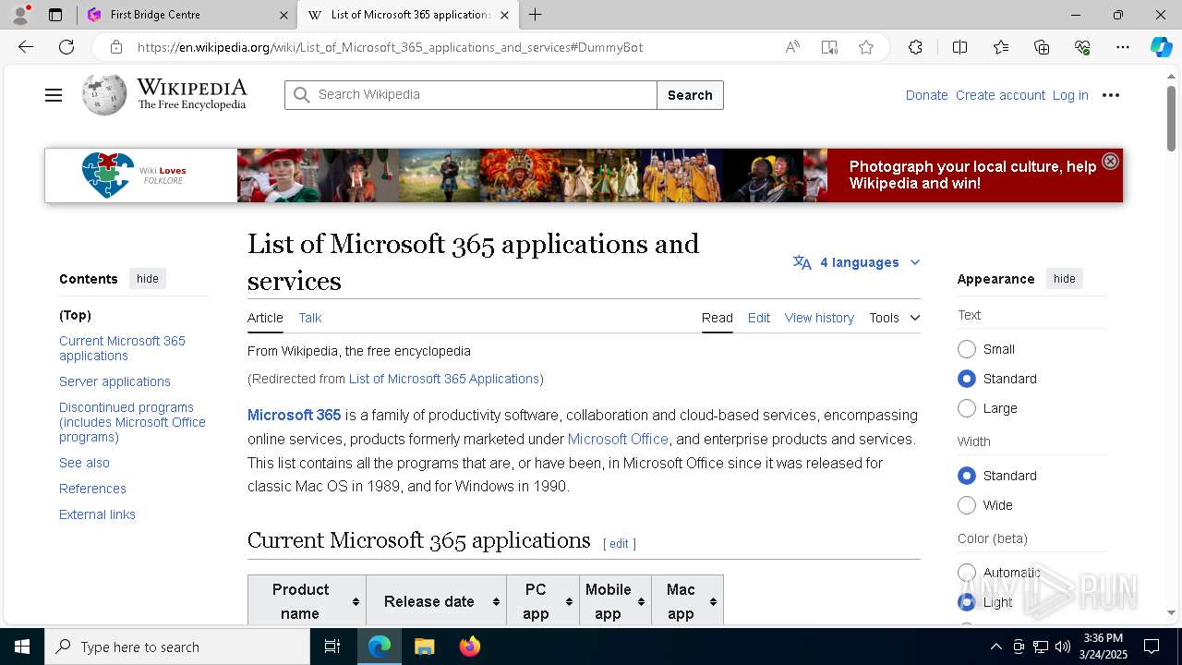The width and height of the screenshot is (1182, 665).
Task: Open Wikipedia main menu hamburger icon
Action: coord(54,95)
